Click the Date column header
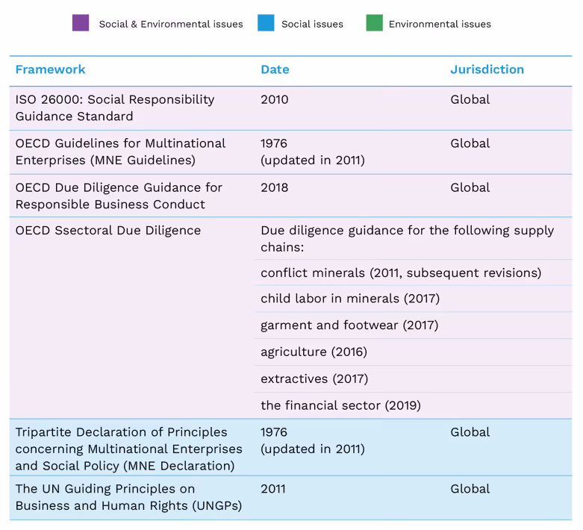This screenshot has height=530, width=583. click(275, 69)
